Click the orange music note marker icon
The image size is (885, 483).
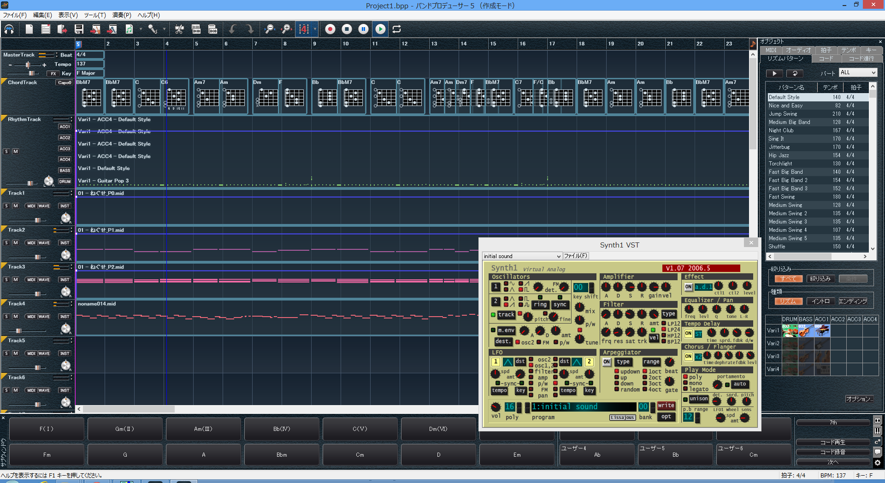click(753, 44)
